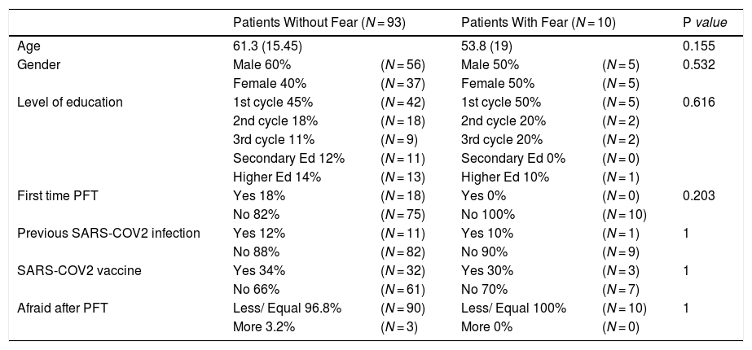This screenshot has width=752, height=350.
Task: Select the "Less/ Equal 96.8%" cell
Action: click(285, 308)
